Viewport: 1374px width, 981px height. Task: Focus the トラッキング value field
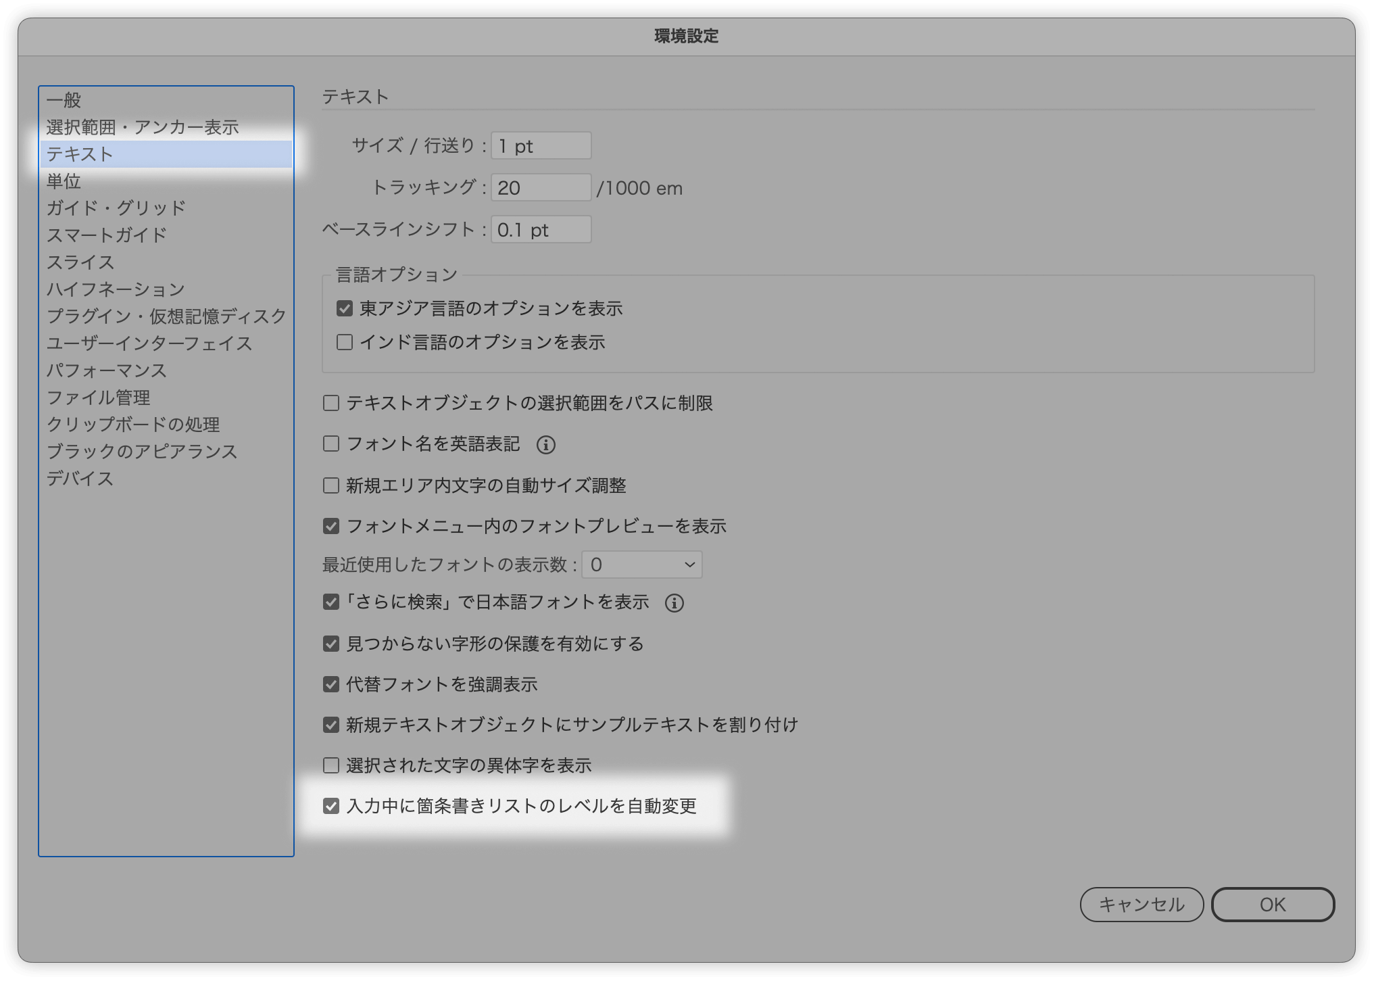(541, 188)
